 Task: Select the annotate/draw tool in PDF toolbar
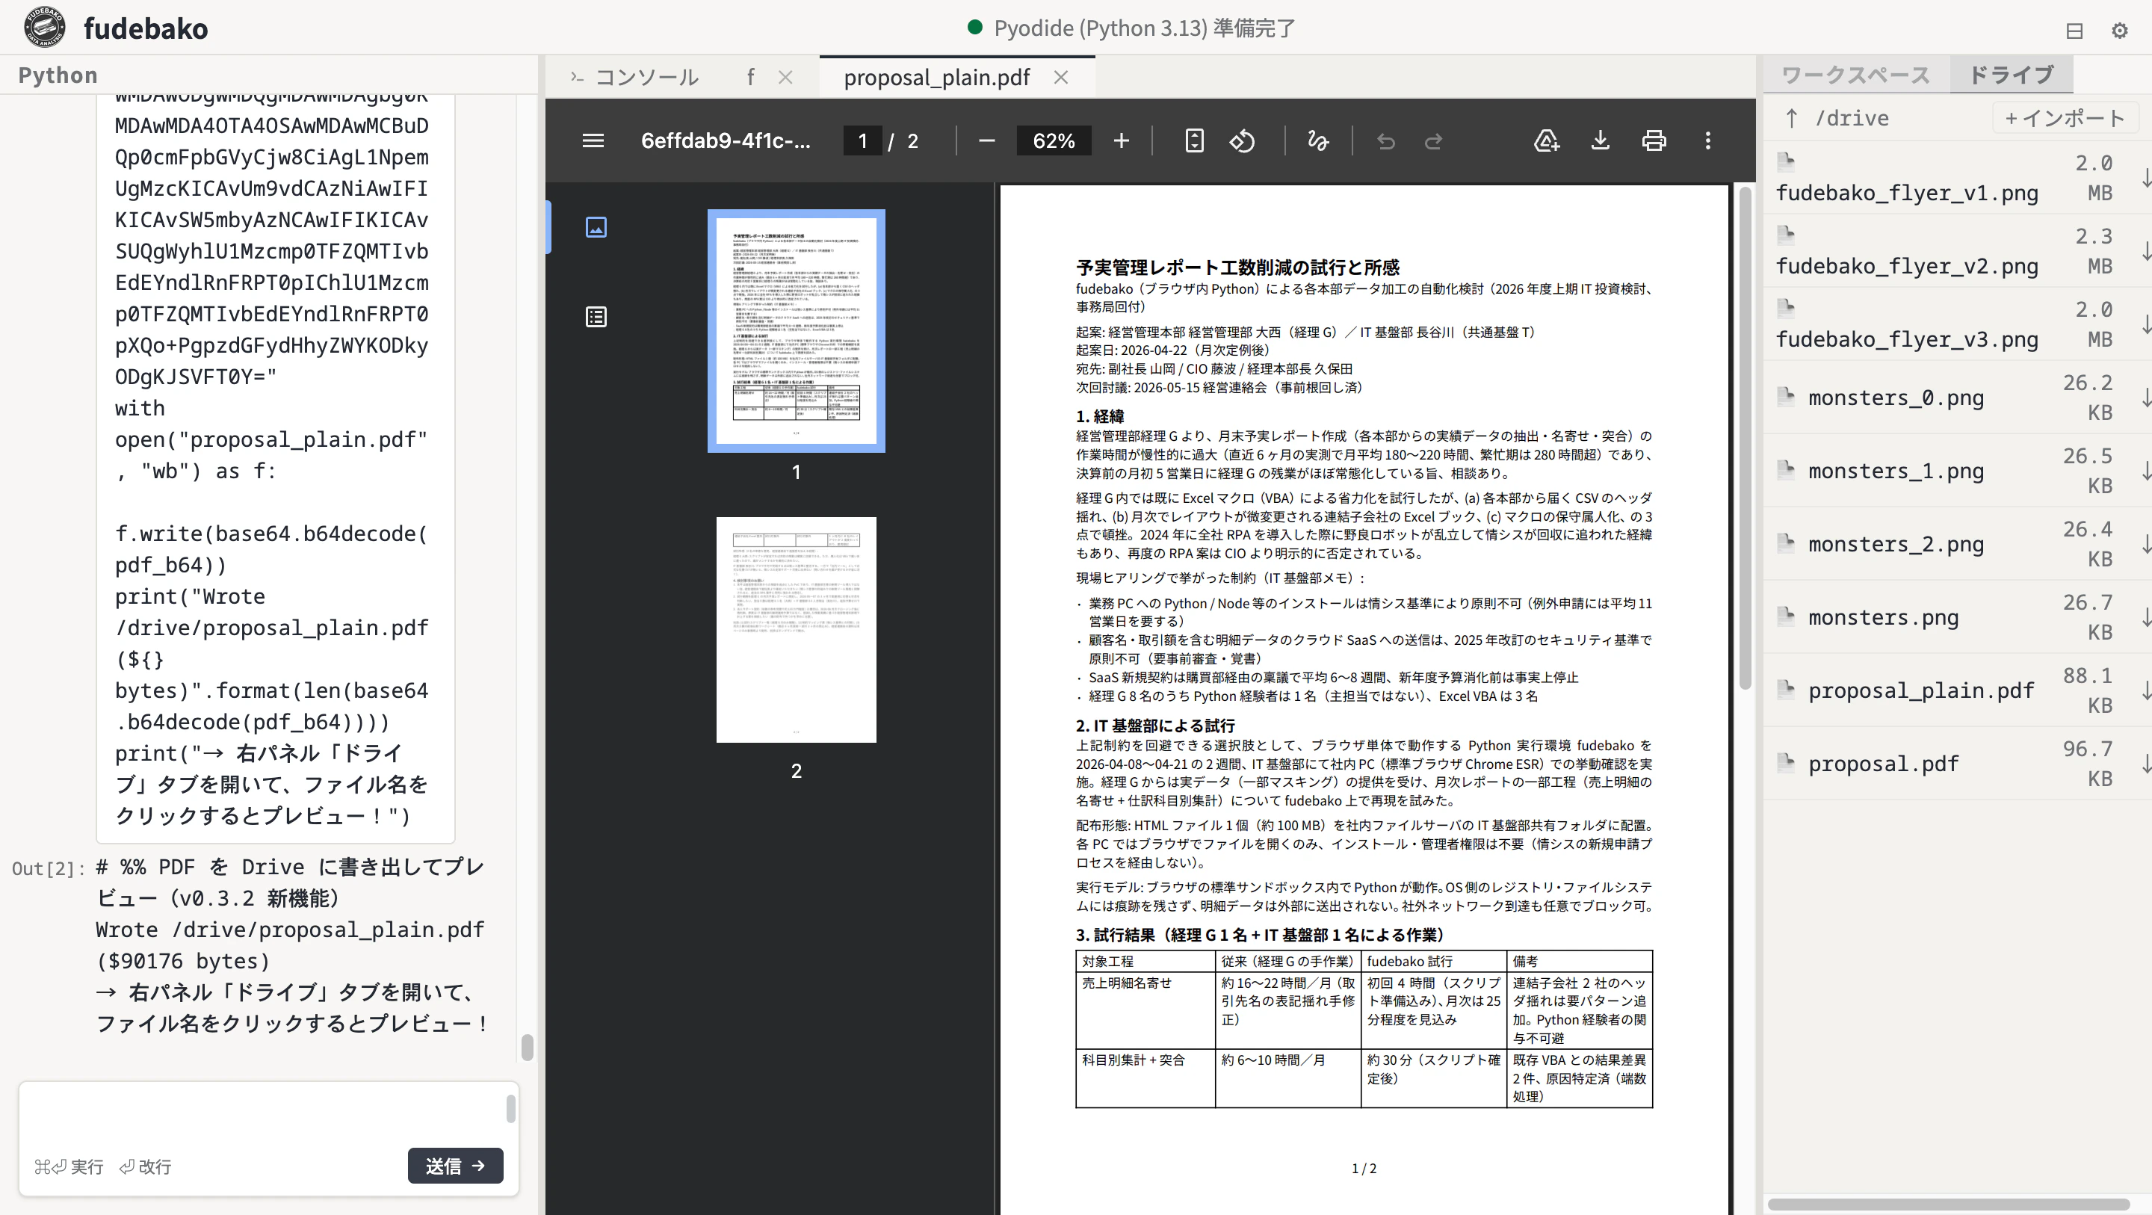coord(1317,140)
